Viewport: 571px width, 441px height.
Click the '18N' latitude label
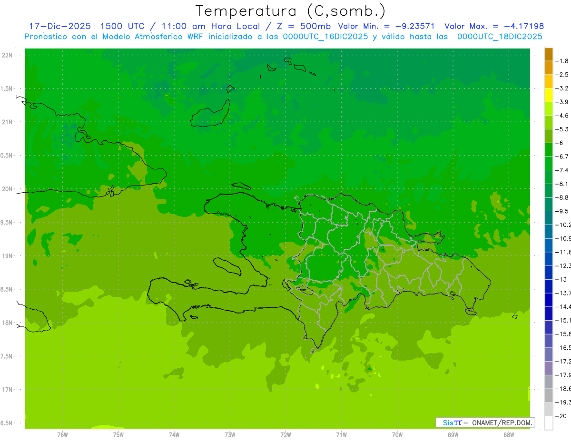coord(8,323)
